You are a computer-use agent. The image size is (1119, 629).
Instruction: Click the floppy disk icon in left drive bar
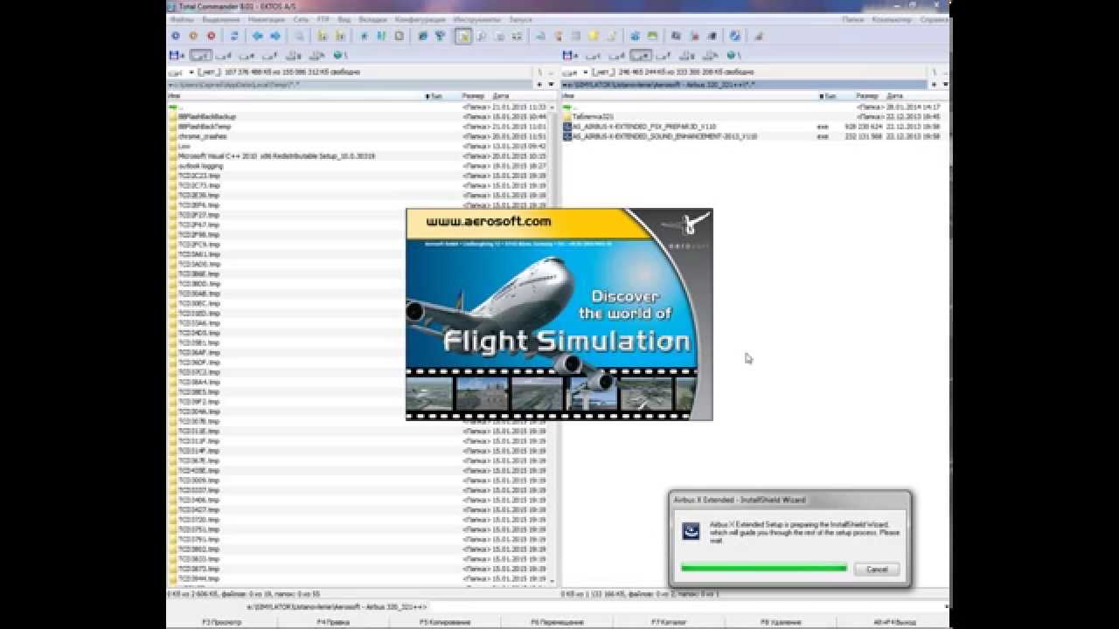(177, 55)
